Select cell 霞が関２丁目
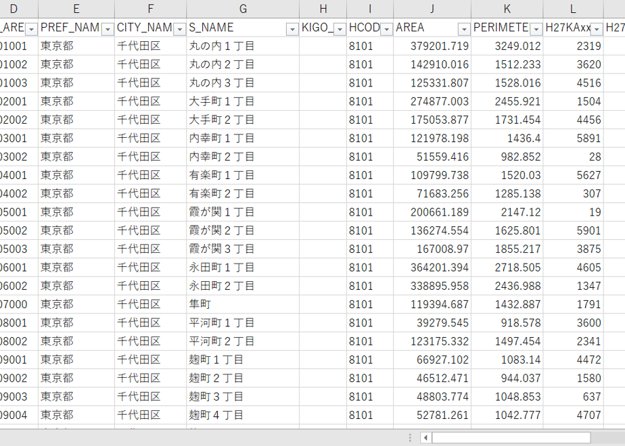Screen dimensions: 625x446 click(x=243, y=230)
